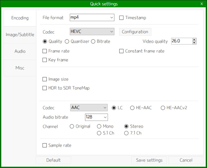The image size is (207, 168).
Task: Turn on HDR to SDR ToneMap
Action: coord(45,88)
